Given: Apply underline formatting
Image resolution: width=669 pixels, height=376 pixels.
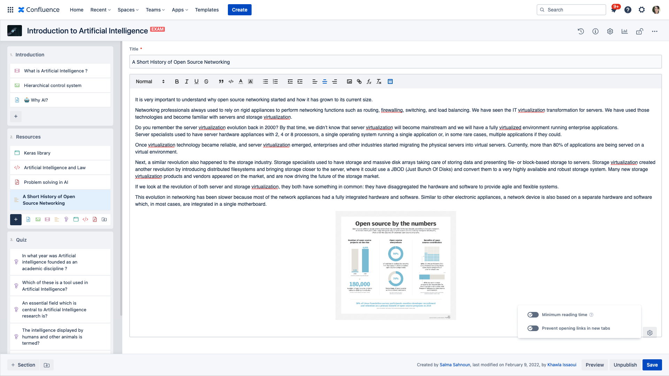Looking at the screenshot, I should (197, 81).
